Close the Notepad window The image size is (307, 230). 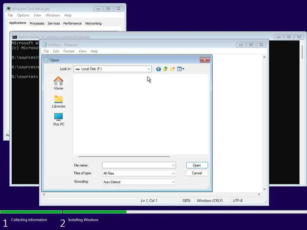[261, 45]
